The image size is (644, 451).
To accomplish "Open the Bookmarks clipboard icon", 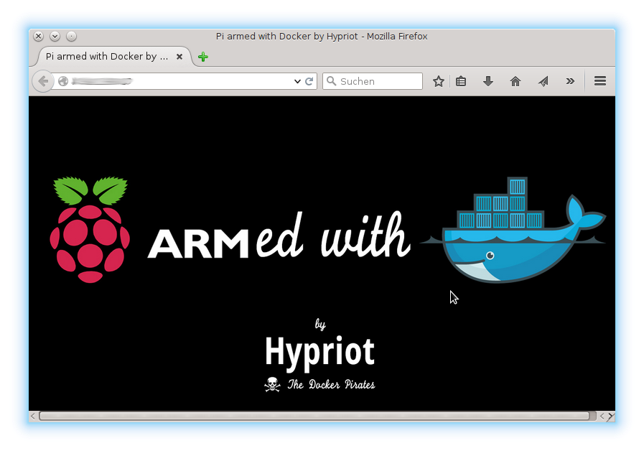I will tap(461, 81).
